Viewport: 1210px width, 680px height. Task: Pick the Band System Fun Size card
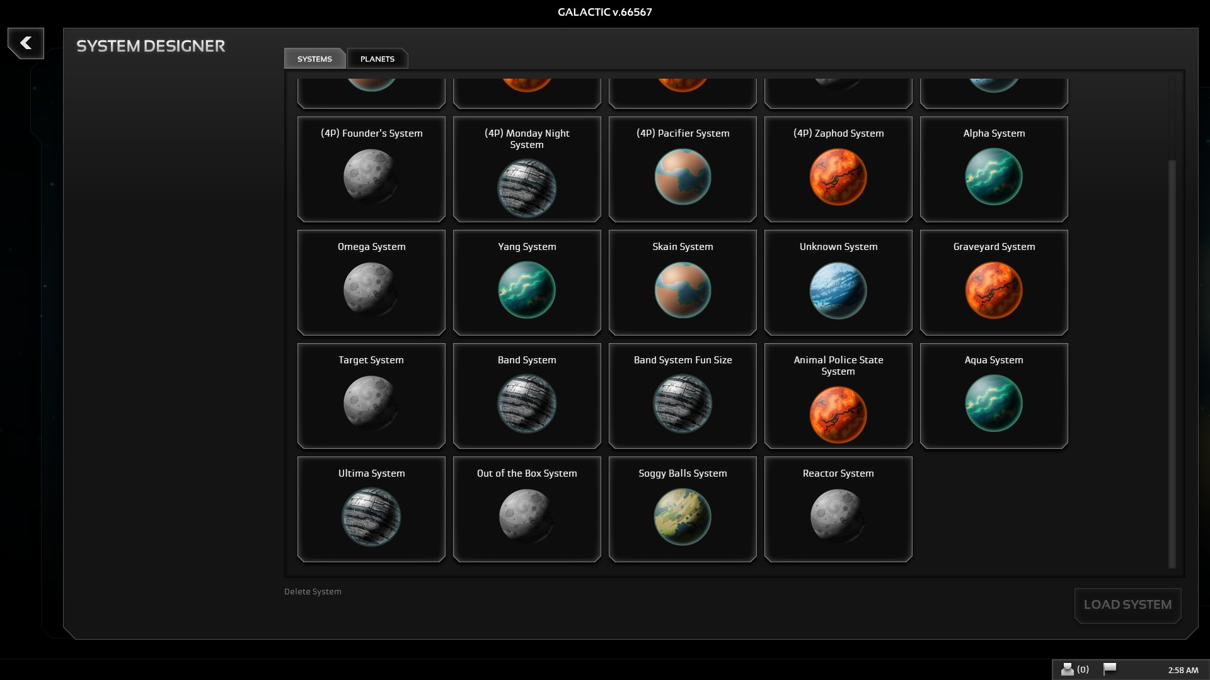click(683, 395)
